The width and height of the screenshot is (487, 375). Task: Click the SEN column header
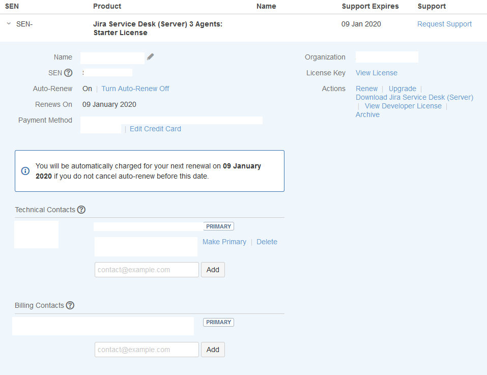point(12,6)
